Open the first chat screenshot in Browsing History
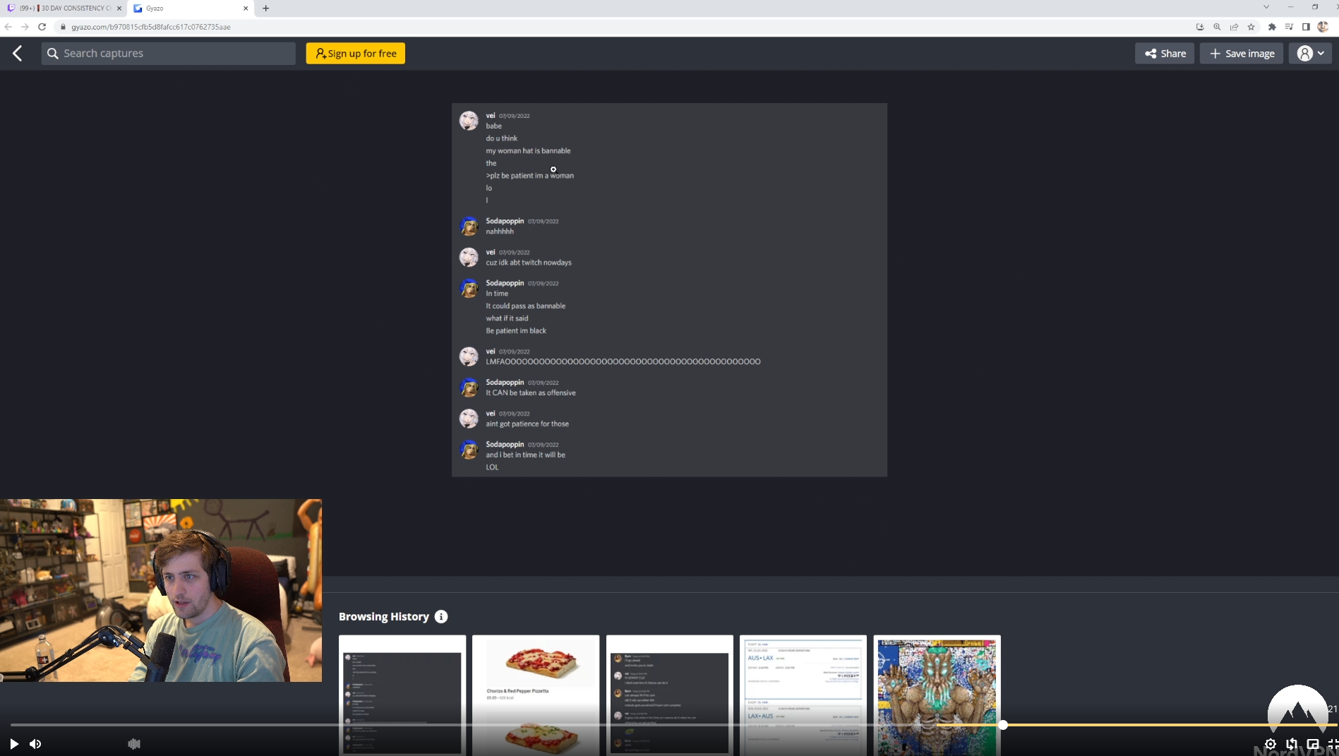 (x=402, y=695)
